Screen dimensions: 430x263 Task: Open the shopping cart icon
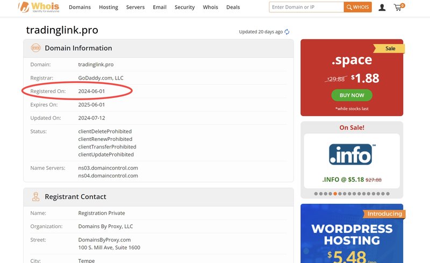coord(399,7)
